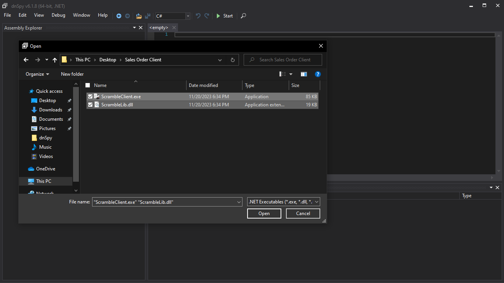This screenshot has width=504, height=283.
Task: Click This PC in address breadcrumb
Action: (x=83, y=60)
